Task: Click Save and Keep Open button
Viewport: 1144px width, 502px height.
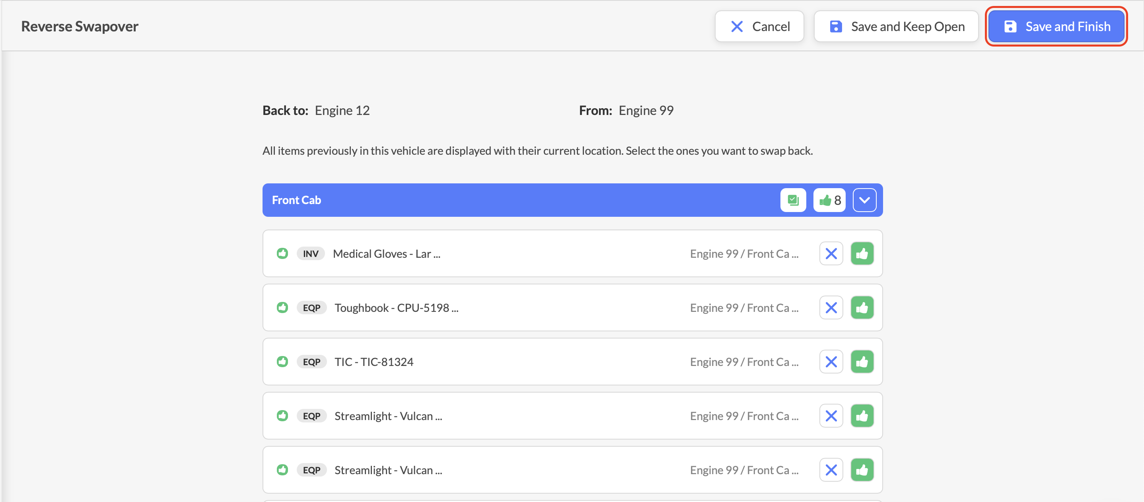Action: click(x=896, y=26)
